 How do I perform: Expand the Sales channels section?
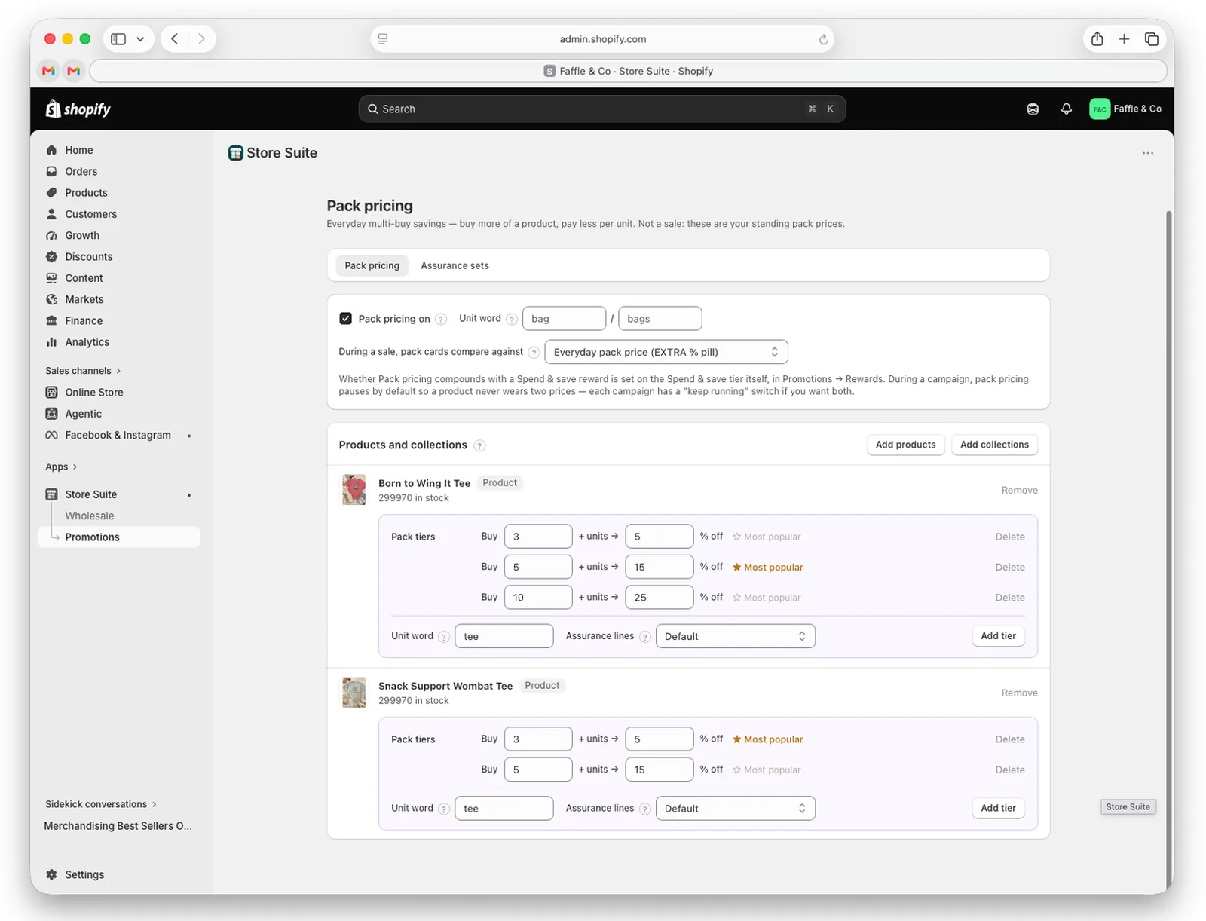(83, 371)
